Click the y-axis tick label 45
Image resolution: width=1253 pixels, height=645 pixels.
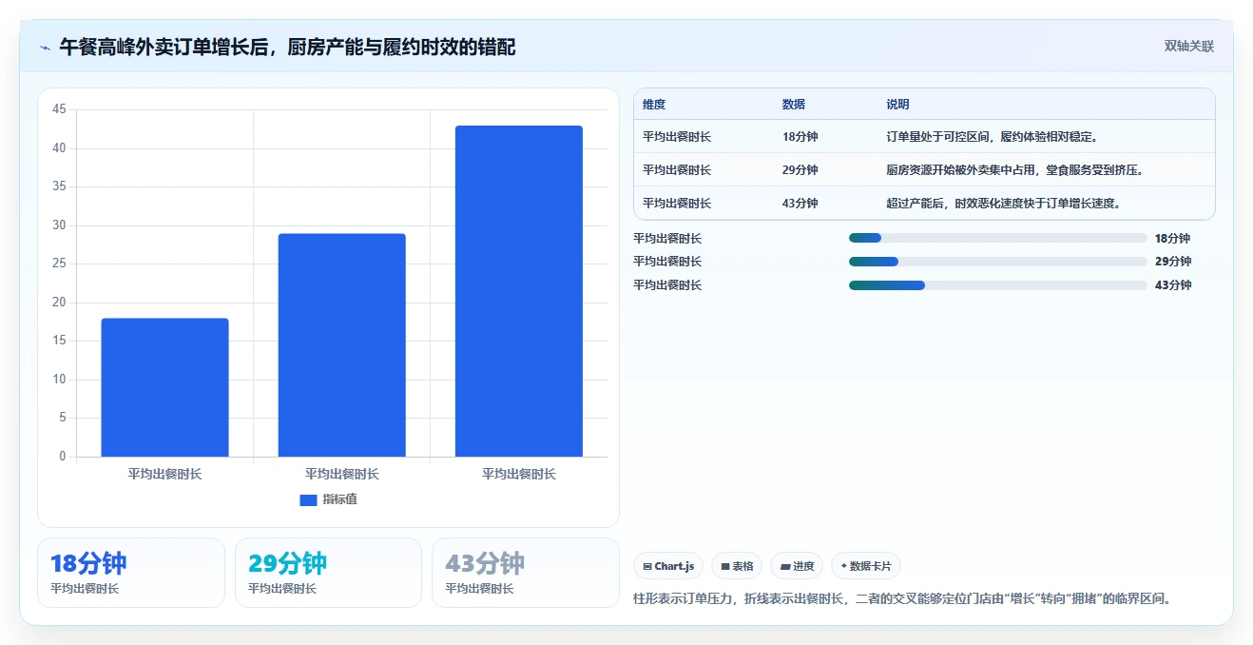click(60, 109)
